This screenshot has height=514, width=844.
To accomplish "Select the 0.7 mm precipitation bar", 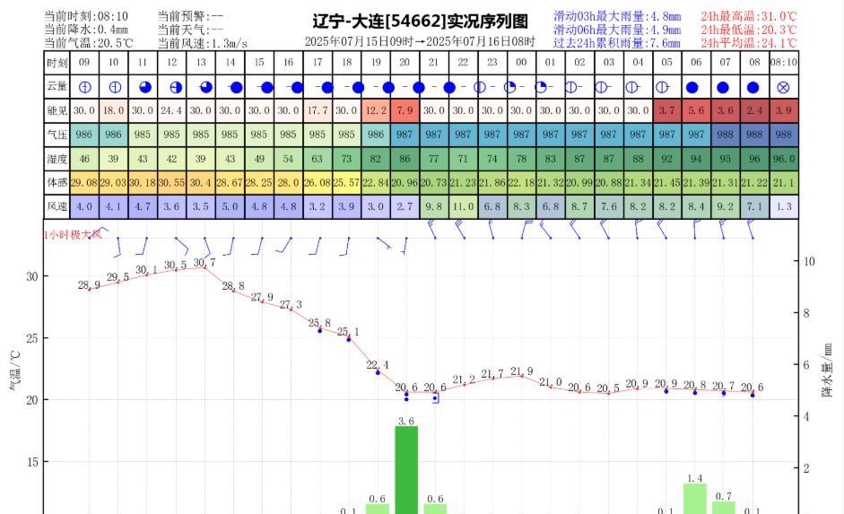I will (724, 508).
